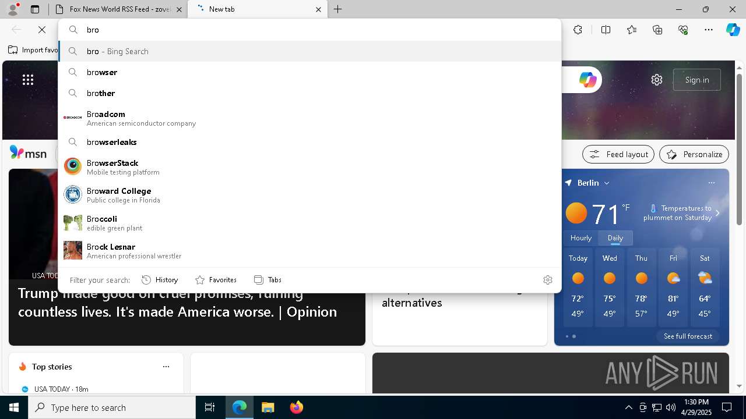Open Collections icon in toolbar
Viewport: 746px width, 419px height.
pyautogui.click(x=657, y=30)
